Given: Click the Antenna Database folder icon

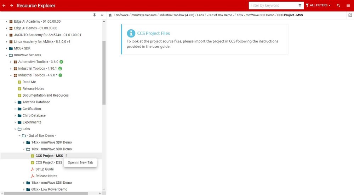Looking at the screenshot, I should (x=19, y=102).
